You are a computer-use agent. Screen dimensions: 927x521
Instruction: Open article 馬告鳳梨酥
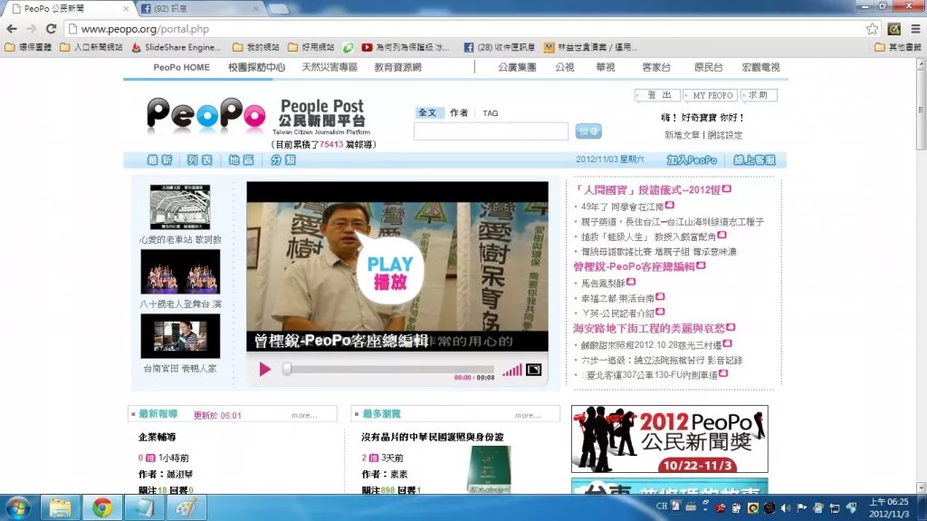(x=603, y=283)
